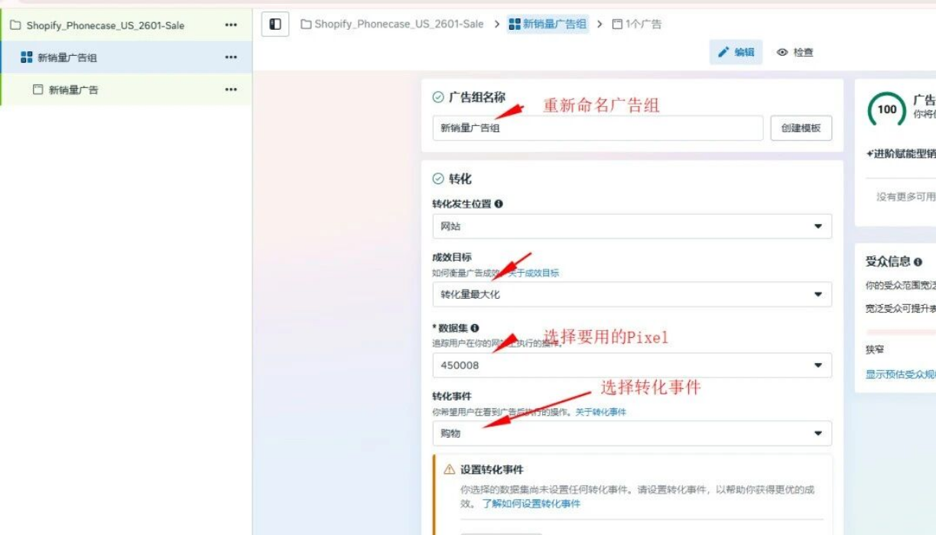Open more options for 新销量广告 row

pyautogui.click(x=231, y=89)
